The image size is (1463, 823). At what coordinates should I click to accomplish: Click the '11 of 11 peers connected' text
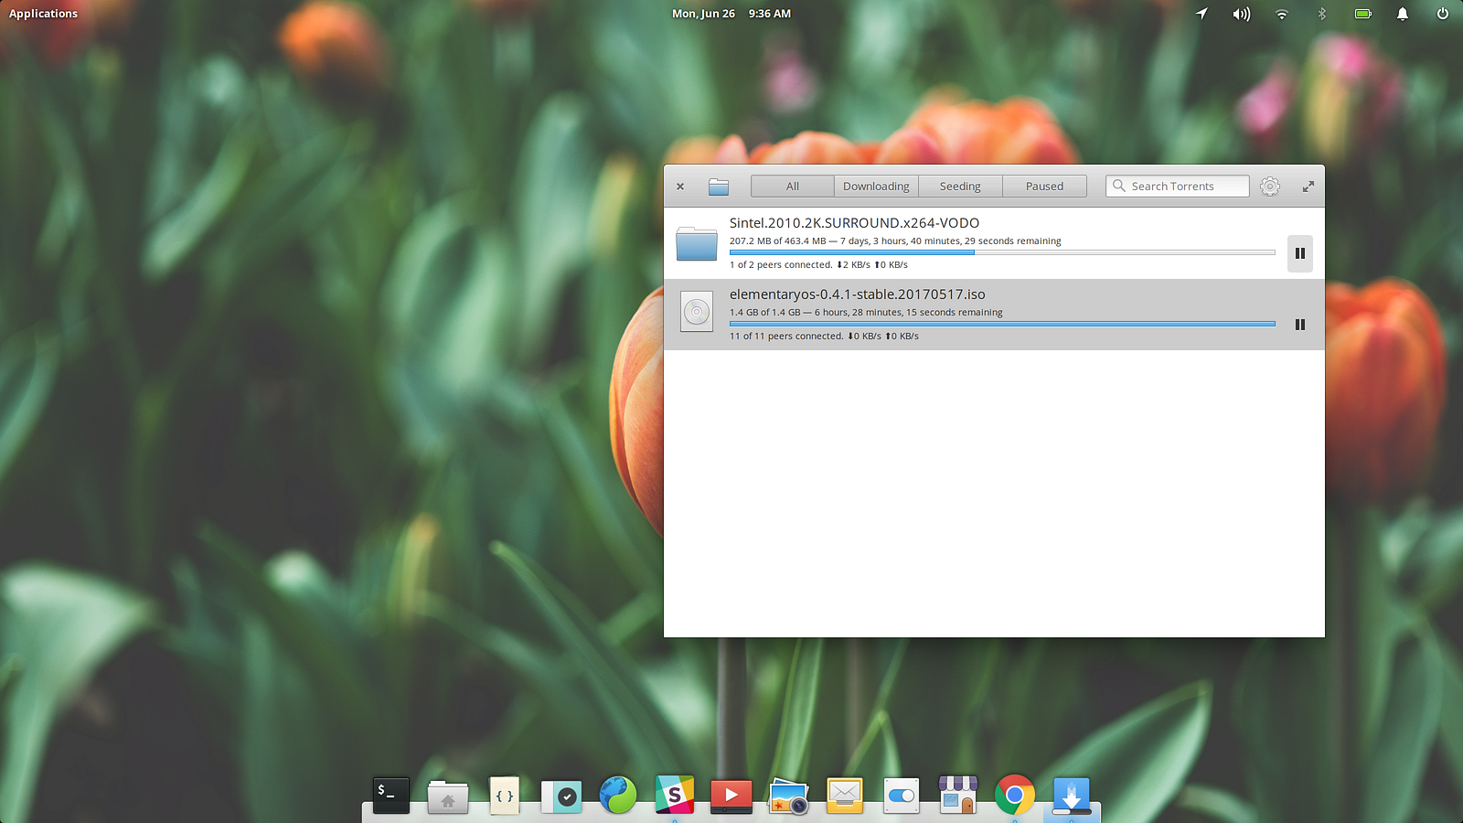[786, 337]
